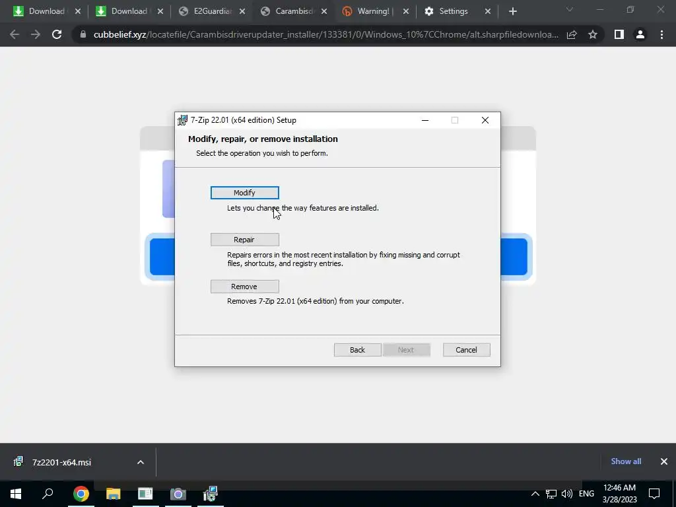Open the downloaded 7z2201-x64.msi file
Viewport: 676px width, 507px height.
pos(61,462)
